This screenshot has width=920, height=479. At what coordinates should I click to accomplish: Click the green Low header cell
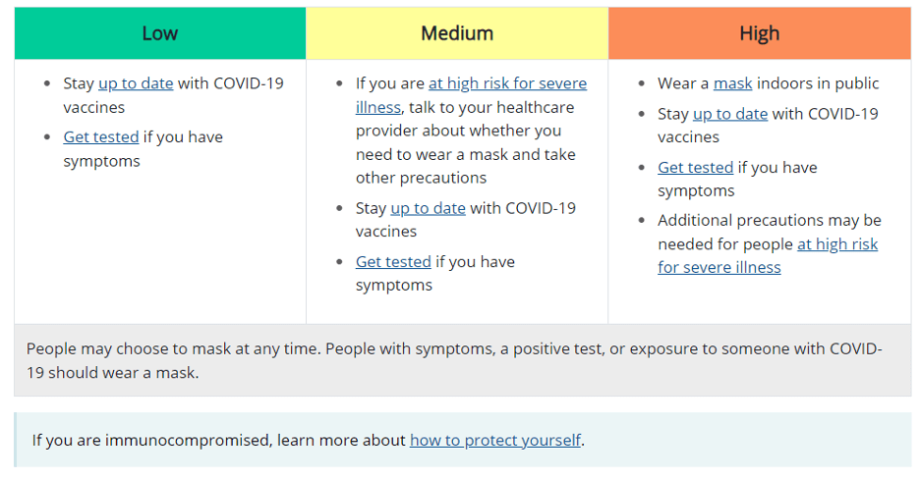click(x=159, y=33)
